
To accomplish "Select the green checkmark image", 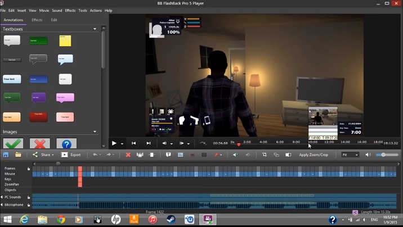I will 13,143.
